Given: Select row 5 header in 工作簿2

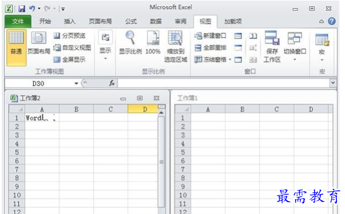Looking at the screenshot, I should (x=17, y=152).
